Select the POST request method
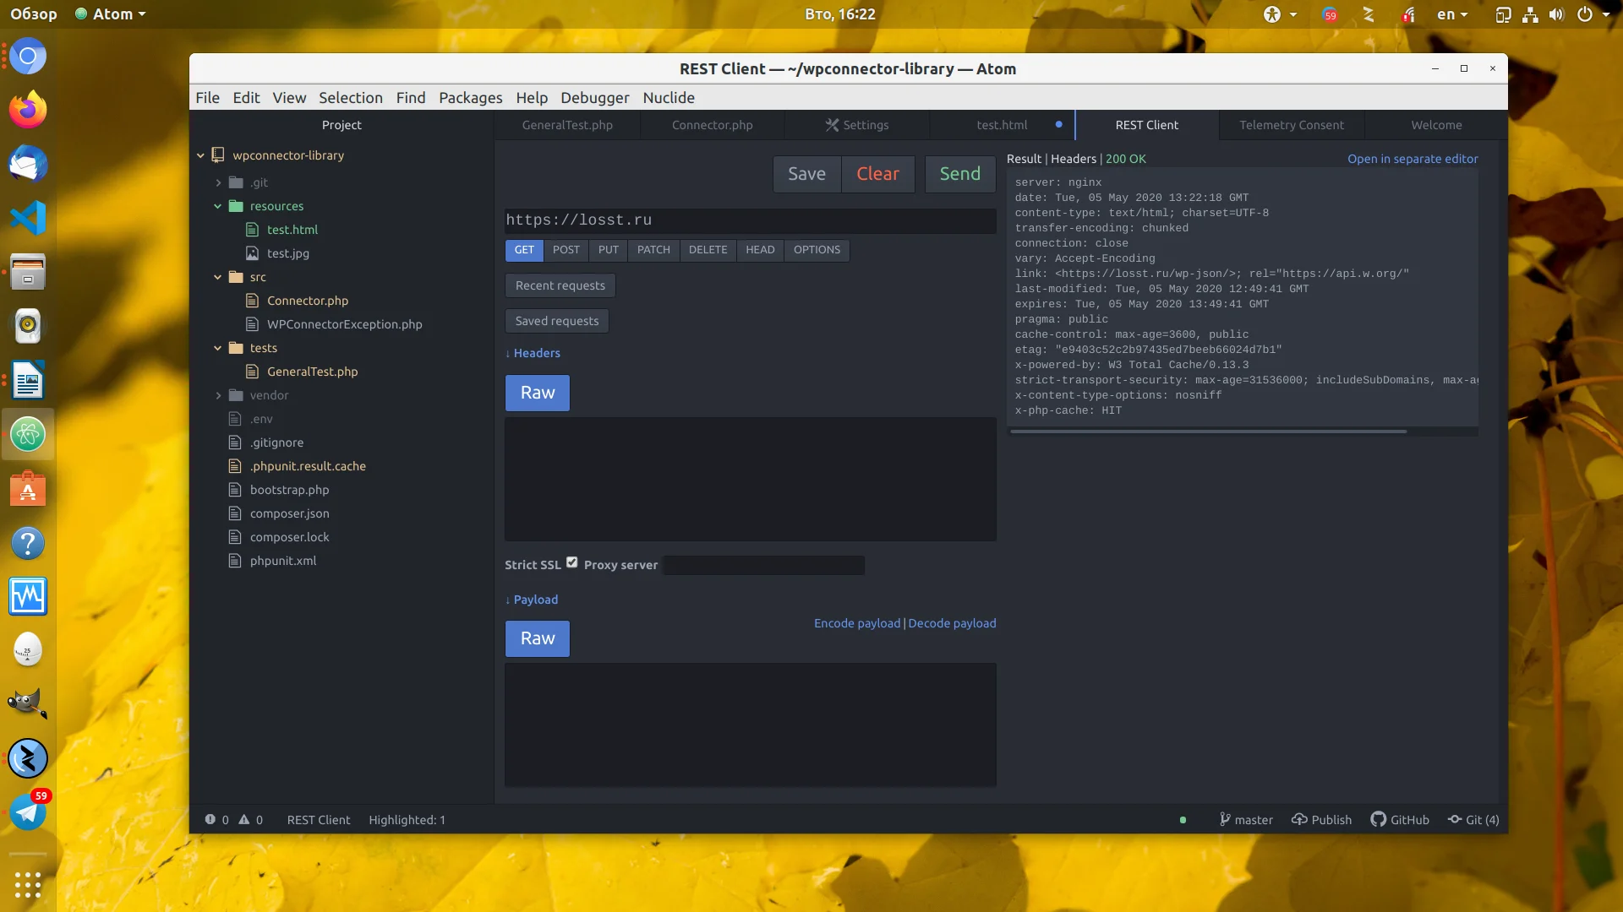The width and height of the screenshot is (1623, 912). [566, 250]
